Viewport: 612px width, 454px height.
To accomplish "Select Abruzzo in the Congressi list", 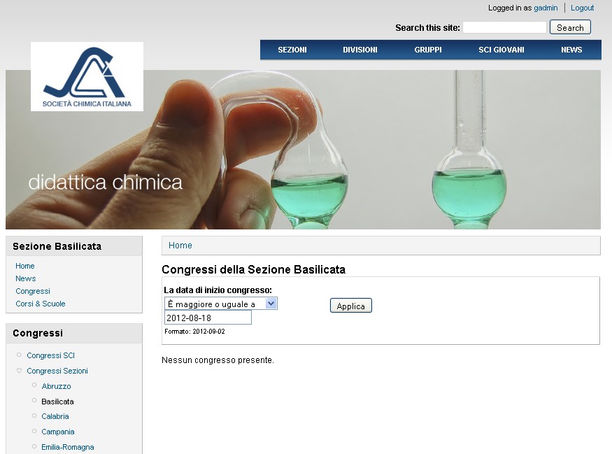I will tap(56, 386).
